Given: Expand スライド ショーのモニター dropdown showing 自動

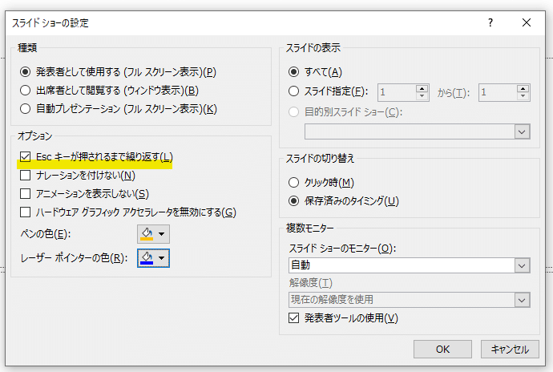Looking at the screenshot, I should [522, 265].
